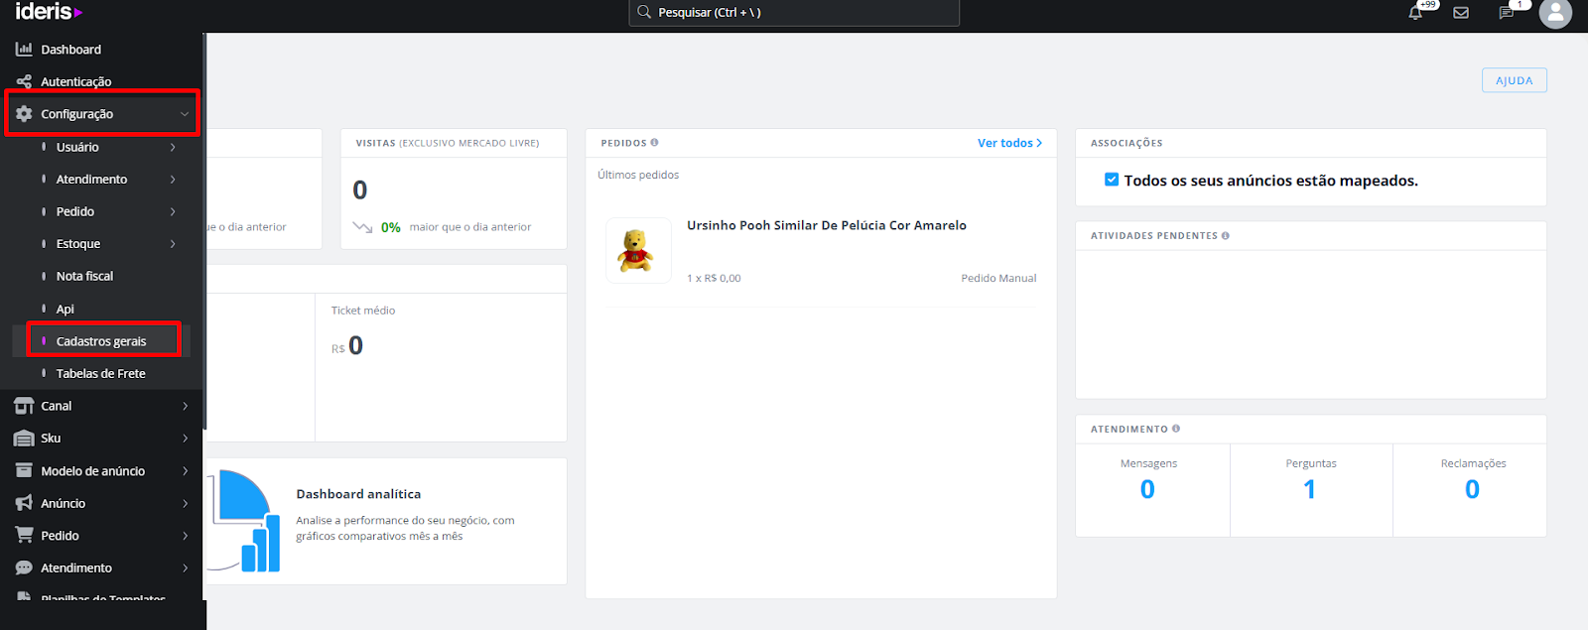Open Cadastros gerais submenu item
Image resolution: width=1588 pixels, height=630 pixels.
[x=101, y=341]
